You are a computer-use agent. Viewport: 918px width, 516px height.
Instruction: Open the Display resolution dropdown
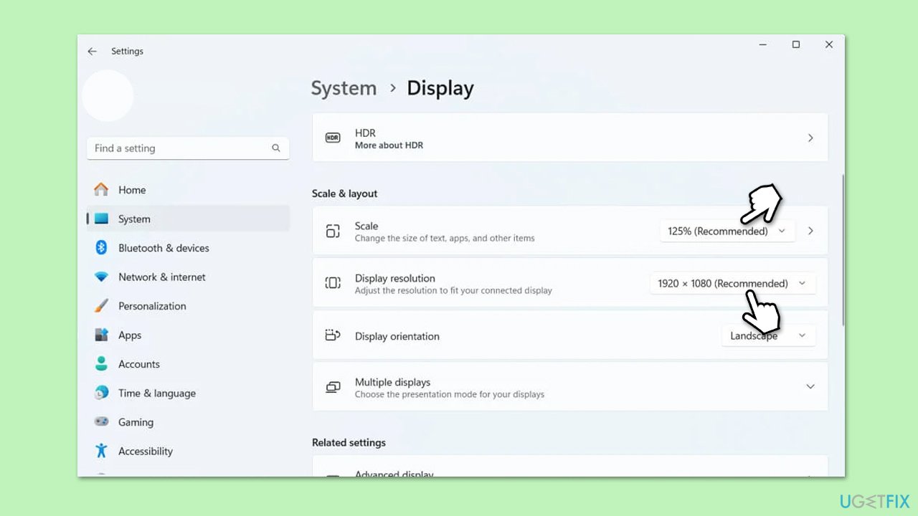click(x=732, y=284)
